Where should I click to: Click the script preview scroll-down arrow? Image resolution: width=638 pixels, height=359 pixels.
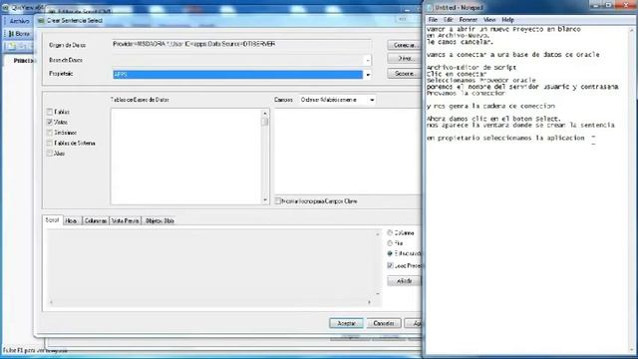tap(378, 293)
